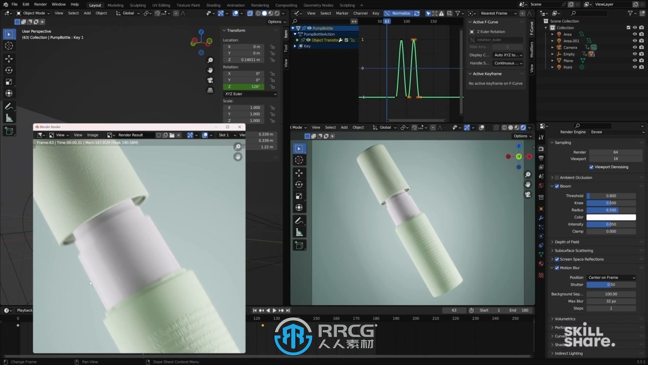Select the Measure tool in right viewport toolbar

[x=299, y=232]
